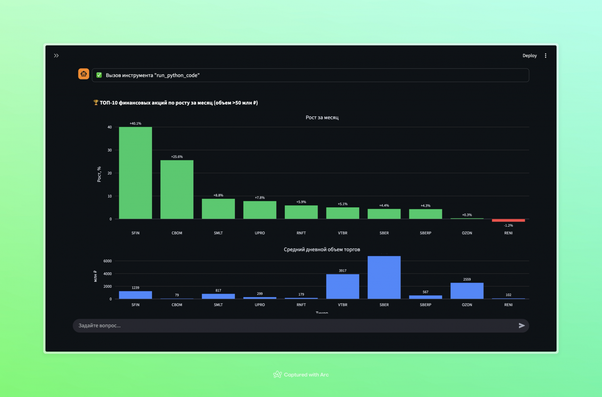Click the "+8.8%" value label
The height and width of the screenshot is (397, 602).
click(x=218, y=195)
